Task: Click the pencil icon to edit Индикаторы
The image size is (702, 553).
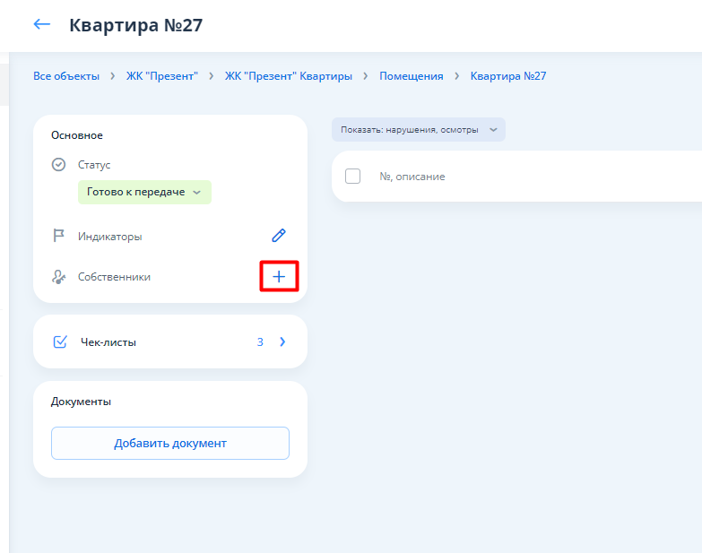Action: point(279,236)
